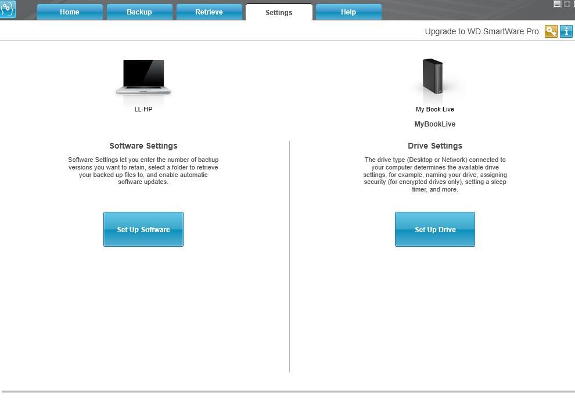575x415 pixels.
Task: Go to the Retrieve tab
Action: click(x=209, y=12)
